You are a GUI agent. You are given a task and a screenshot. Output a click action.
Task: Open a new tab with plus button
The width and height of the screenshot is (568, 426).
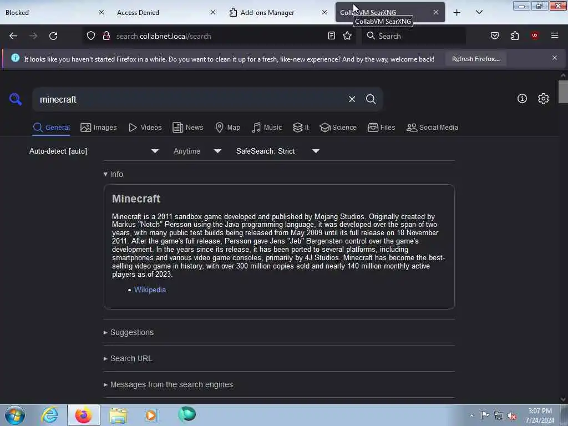click(457, 13)
